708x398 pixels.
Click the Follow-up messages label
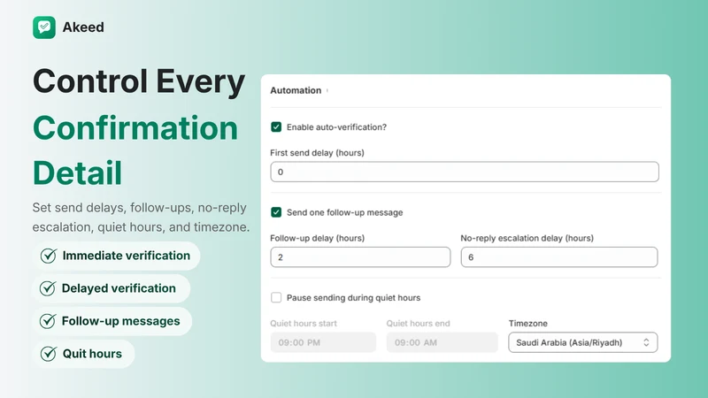[121, 321]
